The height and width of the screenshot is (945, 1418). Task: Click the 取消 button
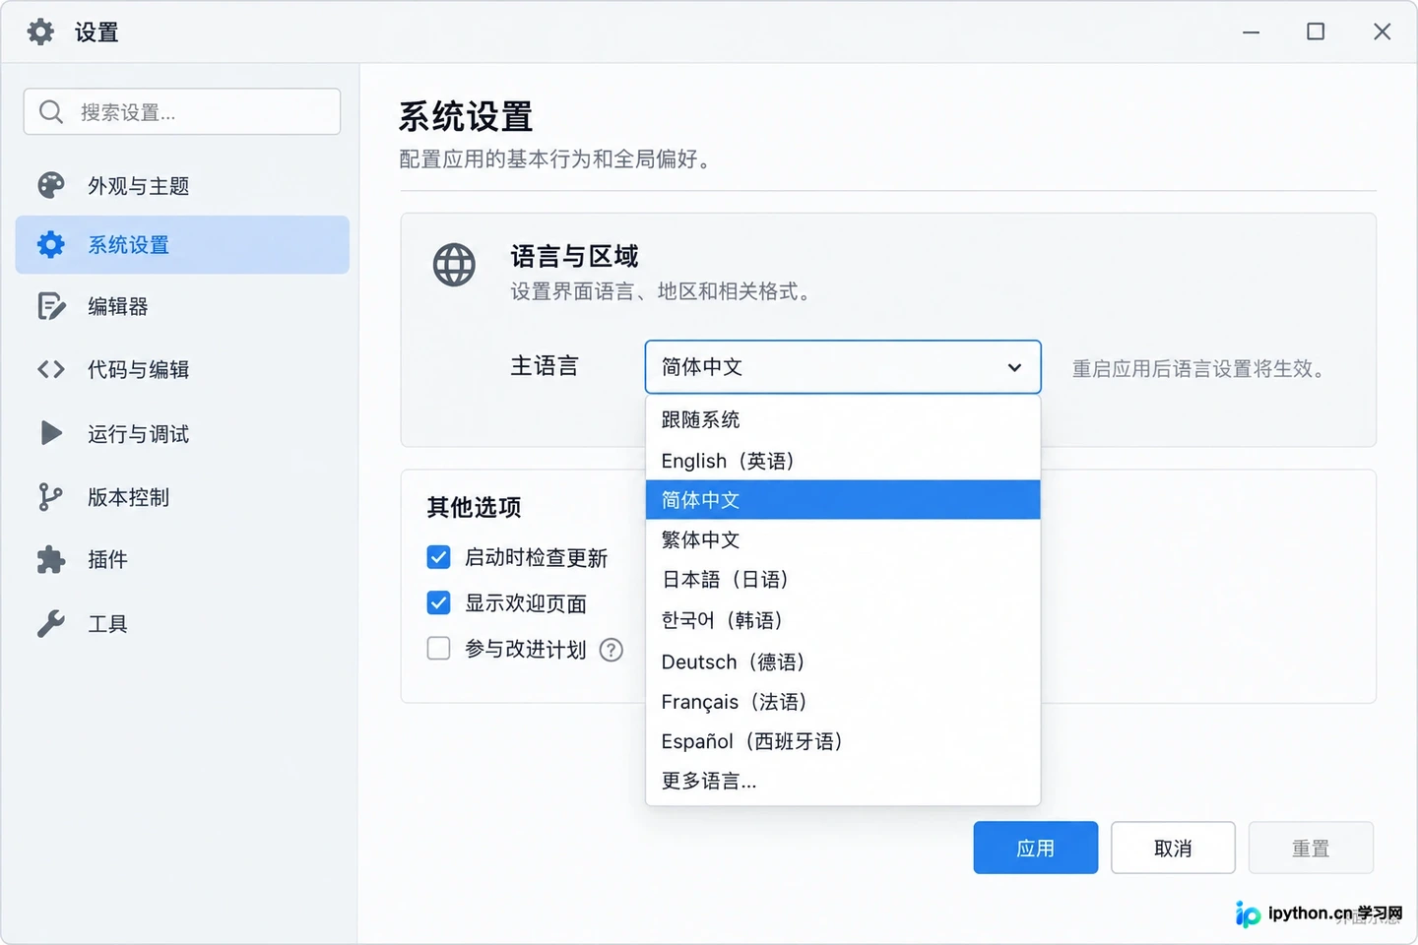coord(1173,848)
